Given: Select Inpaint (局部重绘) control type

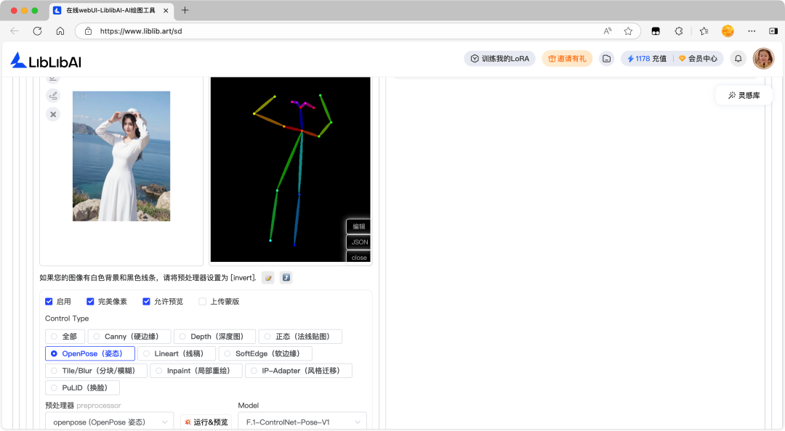Looking at the screenshot, I should [196, 371].
